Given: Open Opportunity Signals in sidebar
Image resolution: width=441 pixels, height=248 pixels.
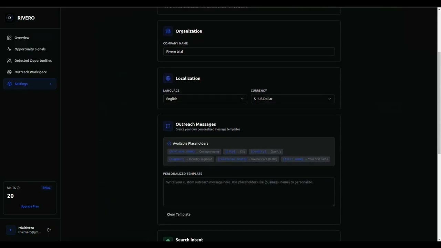Looking at the screenshot, I should (30, 49).
